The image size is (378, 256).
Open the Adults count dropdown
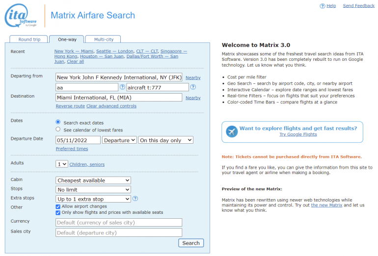62,164
